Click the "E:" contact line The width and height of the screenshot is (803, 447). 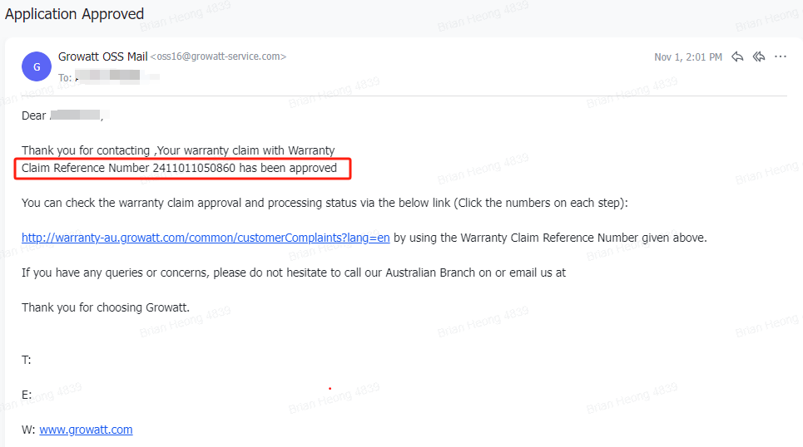(27, 395)
